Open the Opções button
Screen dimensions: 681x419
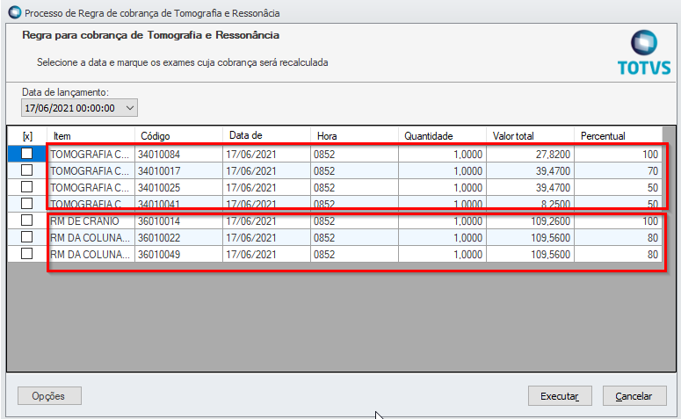[x=49, y=396]
